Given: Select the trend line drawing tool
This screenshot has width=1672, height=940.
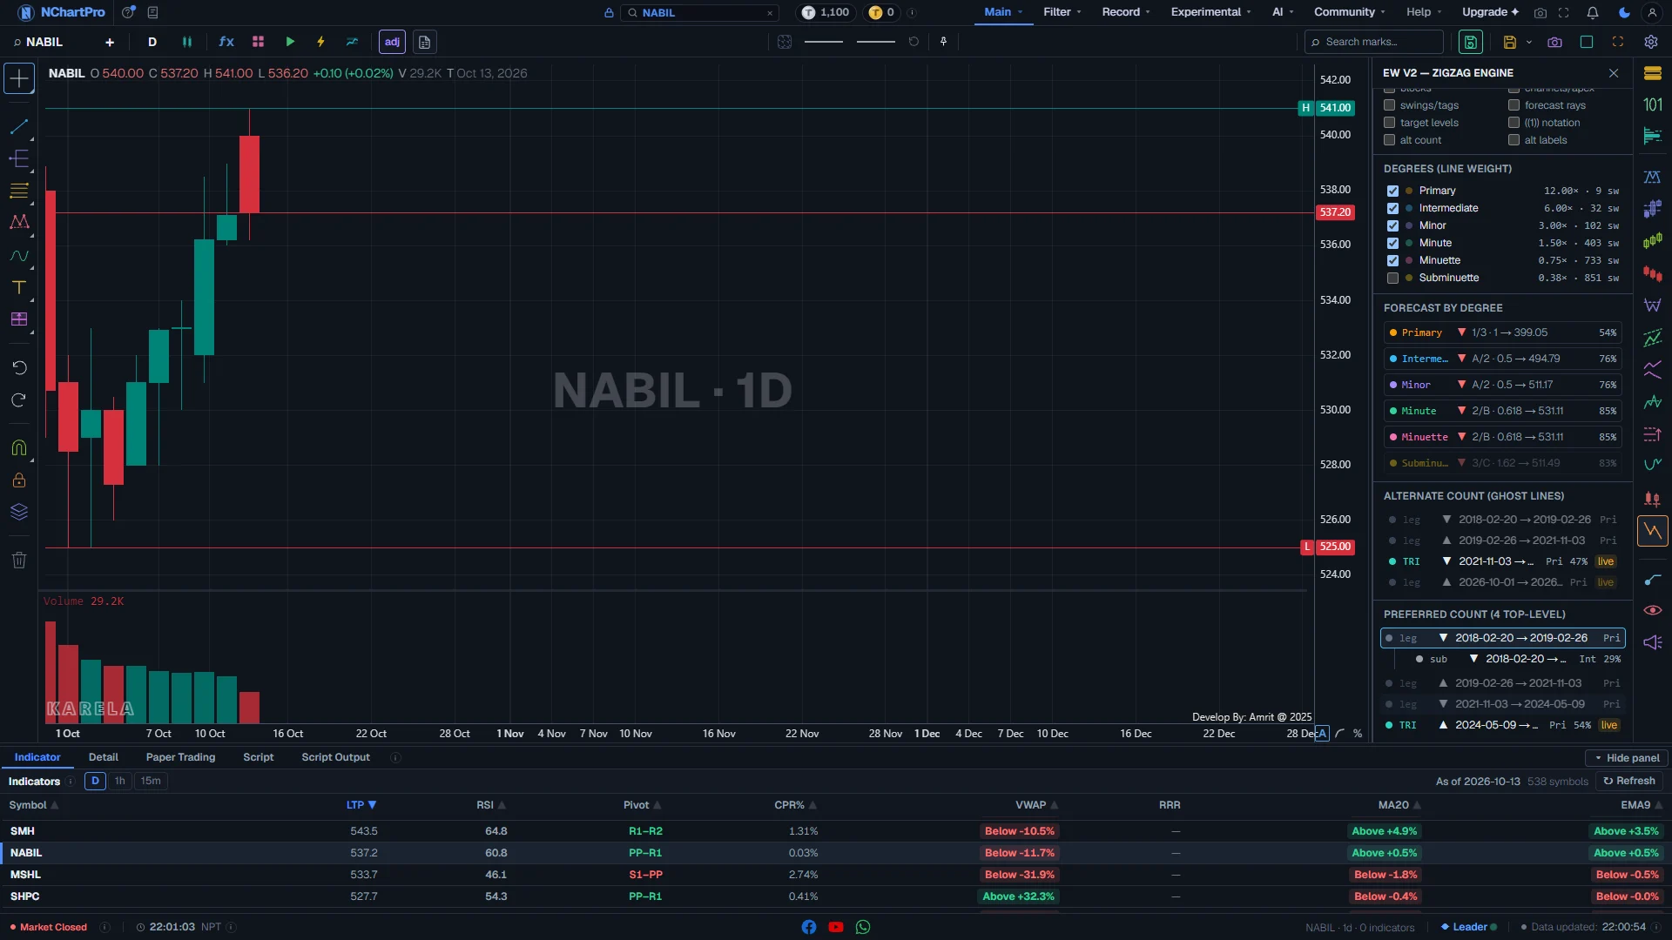Looking at the screenshot, I should tap(19, 127).
